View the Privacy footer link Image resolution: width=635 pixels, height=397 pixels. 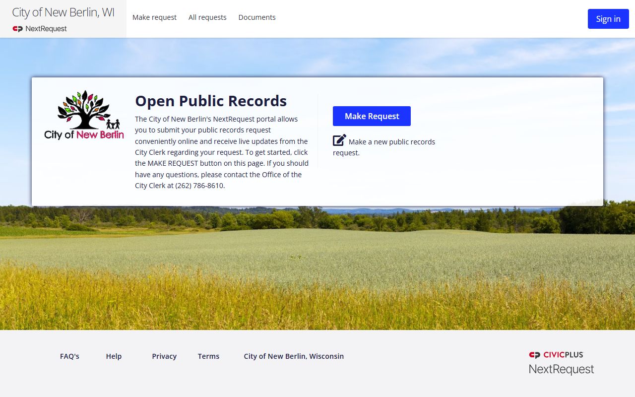(164, 356)
